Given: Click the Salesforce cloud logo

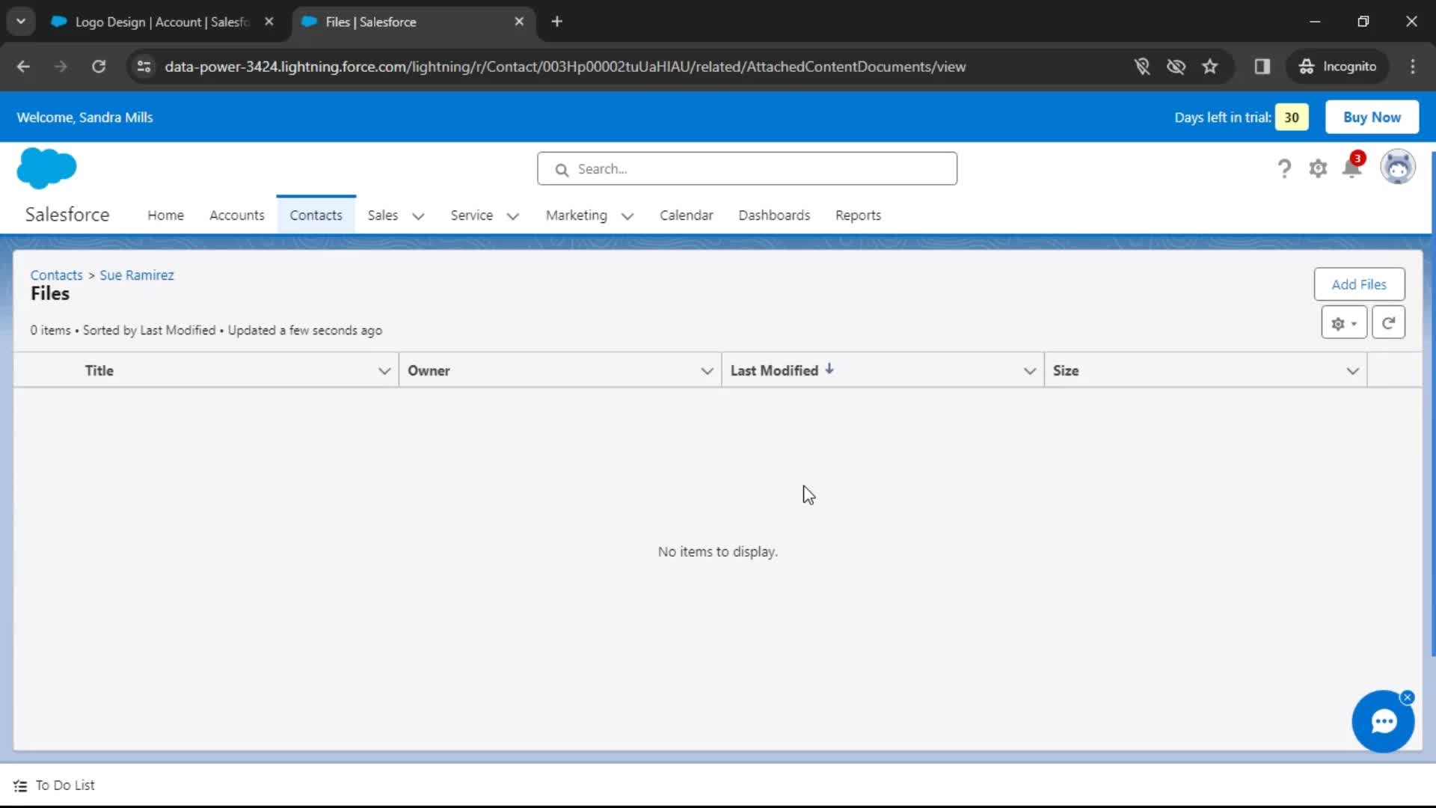Looking at the screenshot, I should click(46, 168).
